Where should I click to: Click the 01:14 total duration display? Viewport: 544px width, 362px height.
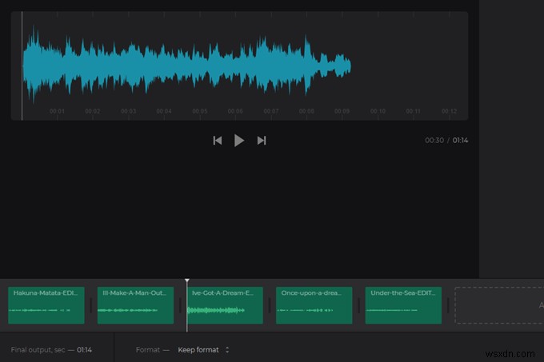460,141
